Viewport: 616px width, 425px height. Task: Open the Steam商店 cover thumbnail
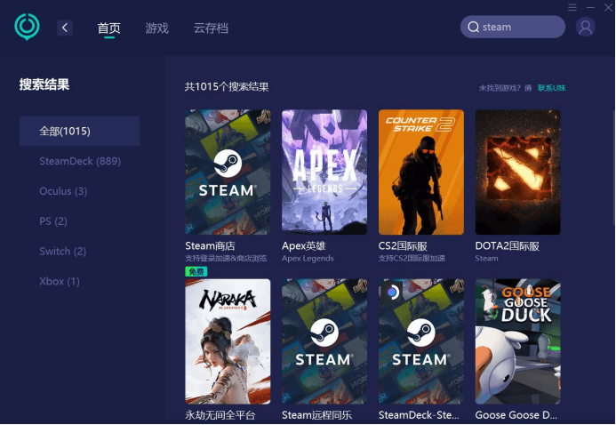228,172
